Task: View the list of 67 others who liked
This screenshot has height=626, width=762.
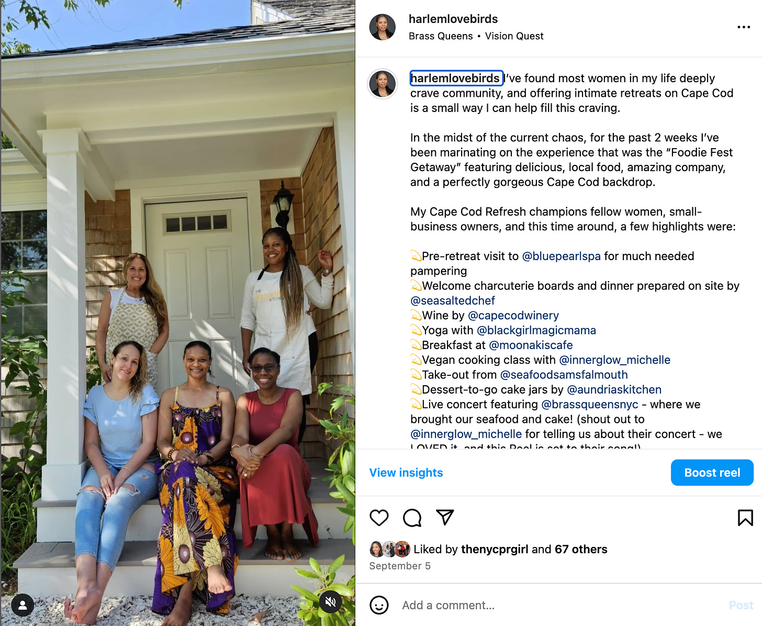Action: pyautogui.click(x=581, y=549)
